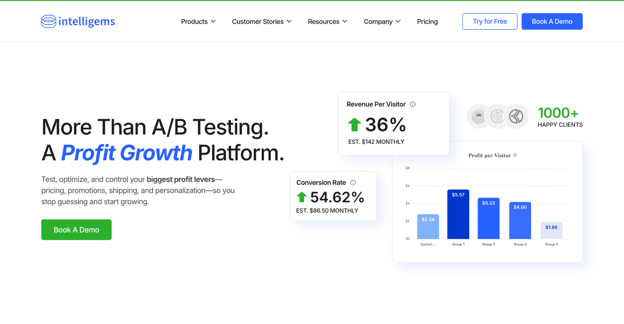
Task: Click the Revenue Per Visitor info icon
Action: point(413,104)
